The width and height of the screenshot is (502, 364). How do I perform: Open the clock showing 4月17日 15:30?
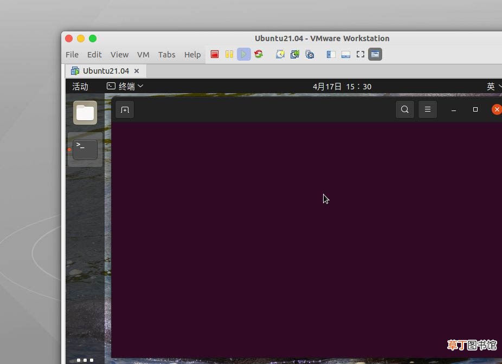(x=342, y=87)
